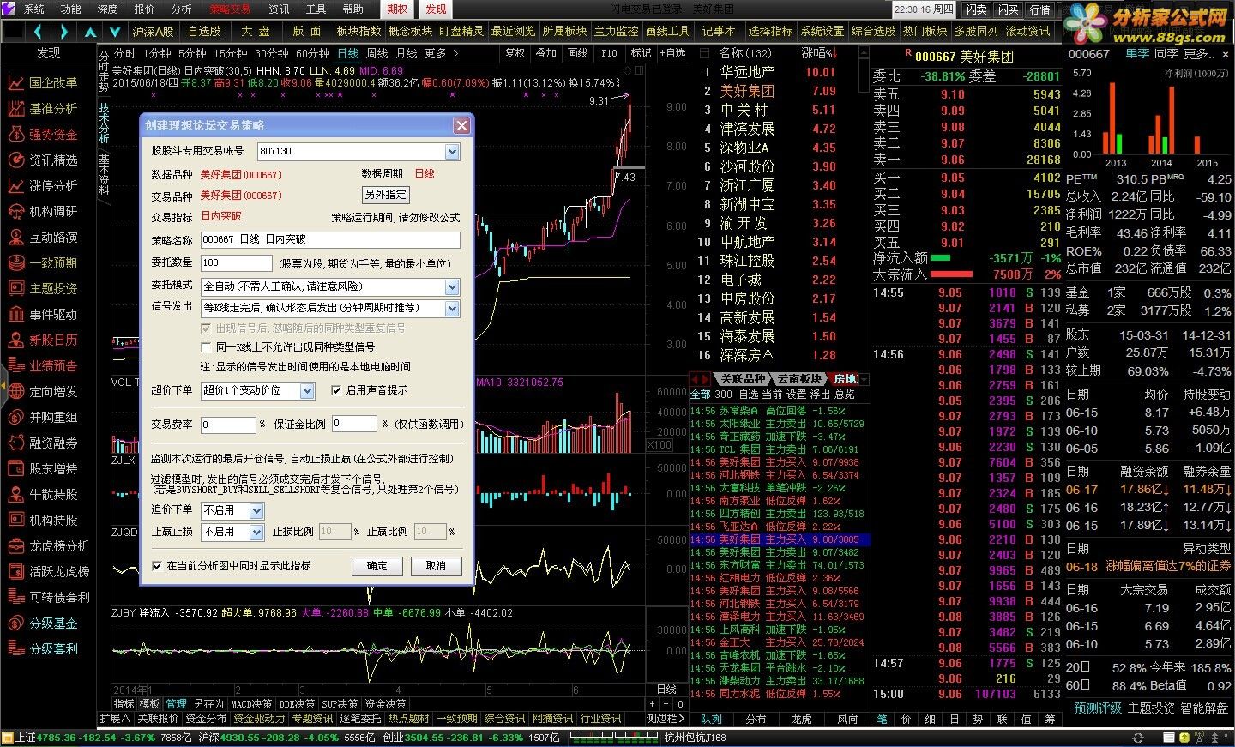Toggle +自选 in chart toolbar

672,53
